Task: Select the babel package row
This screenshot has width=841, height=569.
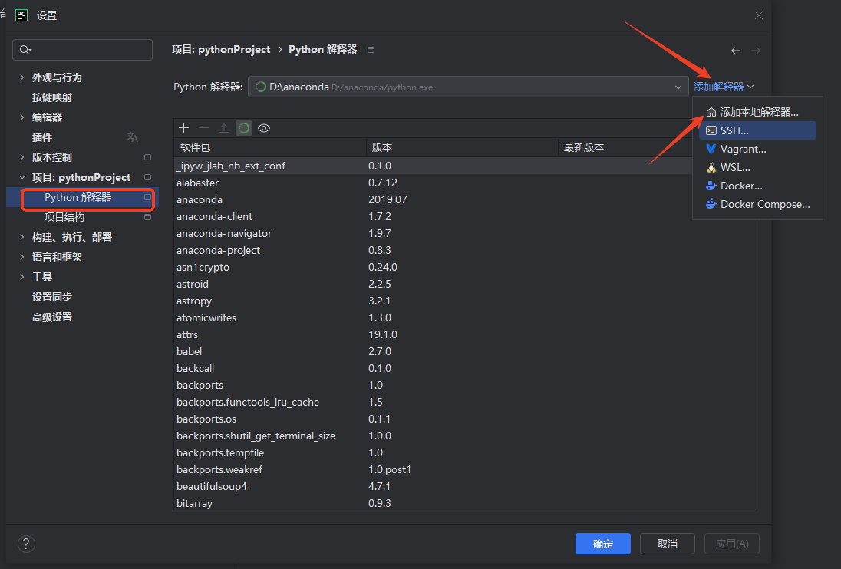Action: click(x=465, y=351)
